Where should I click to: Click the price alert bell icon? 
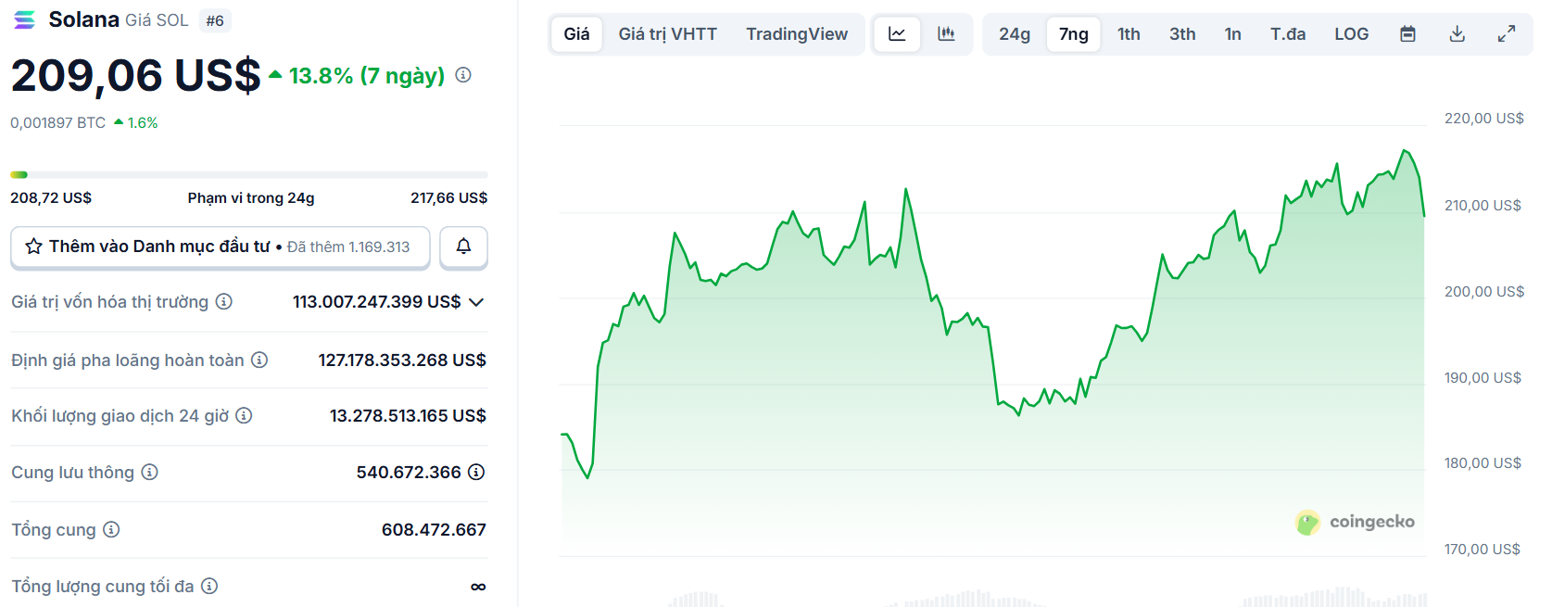463,247
